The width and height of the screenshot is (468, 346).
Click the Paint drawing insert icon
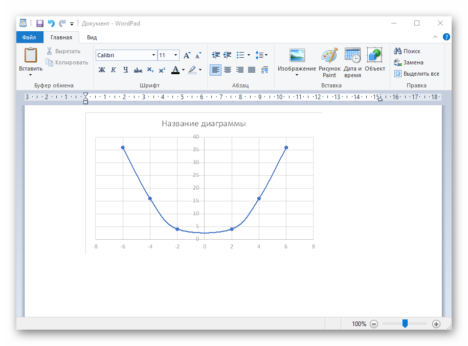(x=329, y=56)
